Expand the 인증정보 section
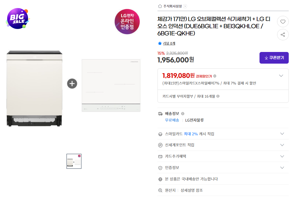This screenshot has width=295, height=201. tap(282, 168)
